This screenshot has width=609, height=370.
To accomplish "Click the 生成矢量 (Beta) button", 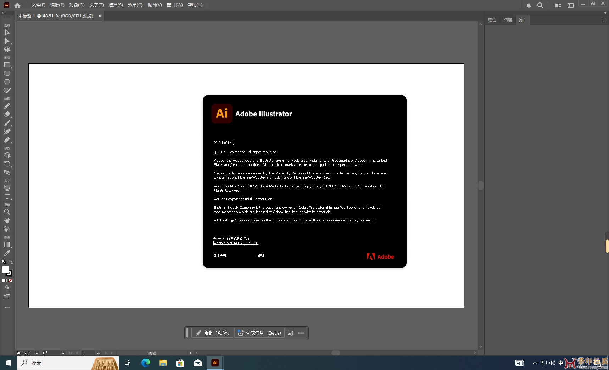I will coord(259,333).
